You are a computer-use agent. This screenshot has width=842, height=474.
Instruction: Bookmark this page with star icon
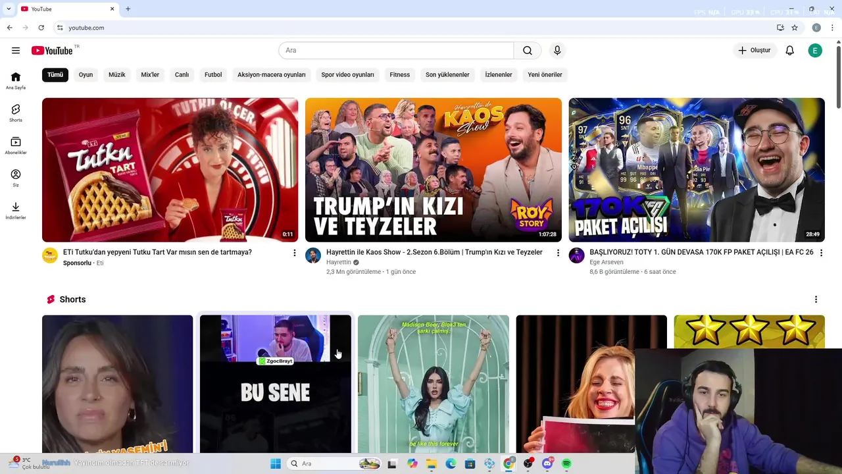click(795, 28)
